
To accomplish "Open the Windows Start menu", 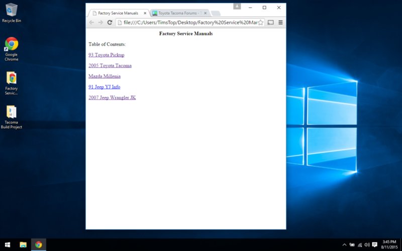I will pos(8,245).
